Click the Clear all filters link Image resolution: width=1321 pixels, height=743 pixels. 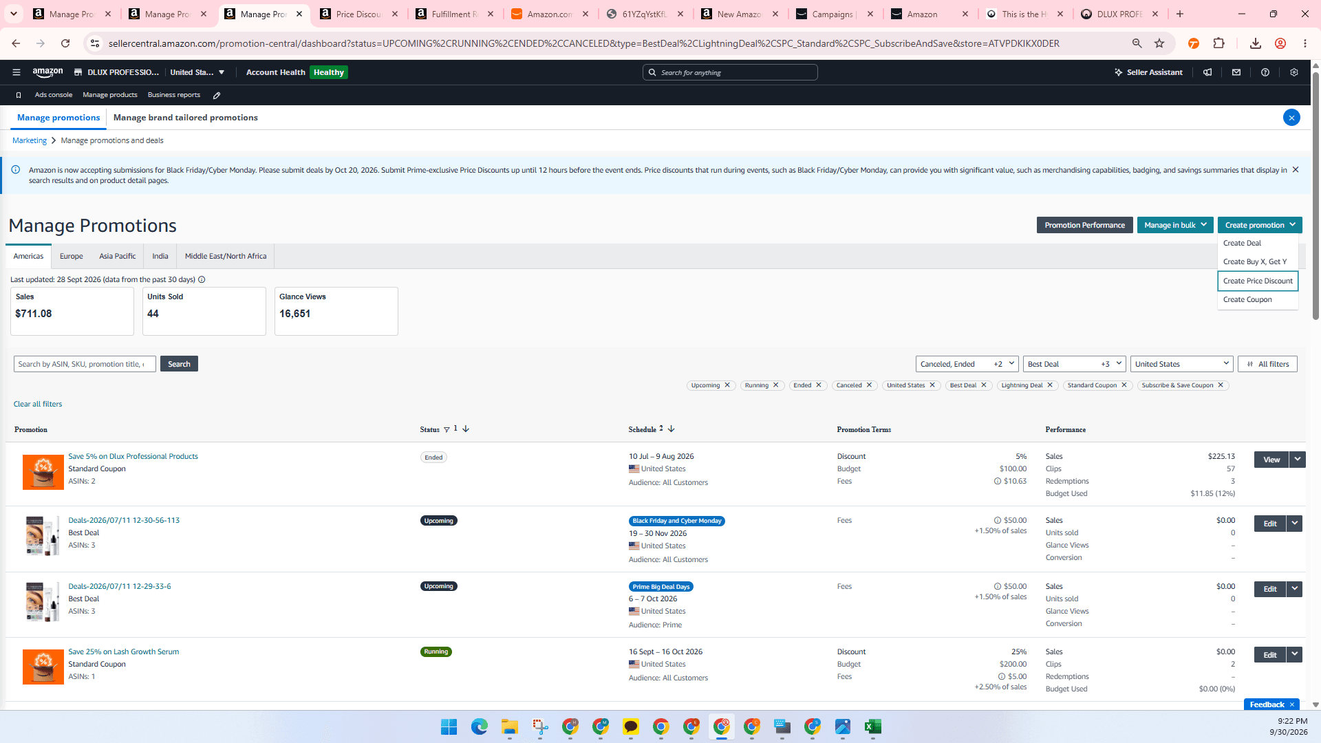click(x=38, y=405)
